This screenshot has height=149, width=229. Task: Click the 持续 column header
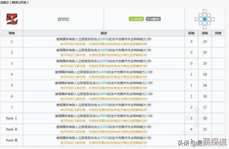pos(218,33)
